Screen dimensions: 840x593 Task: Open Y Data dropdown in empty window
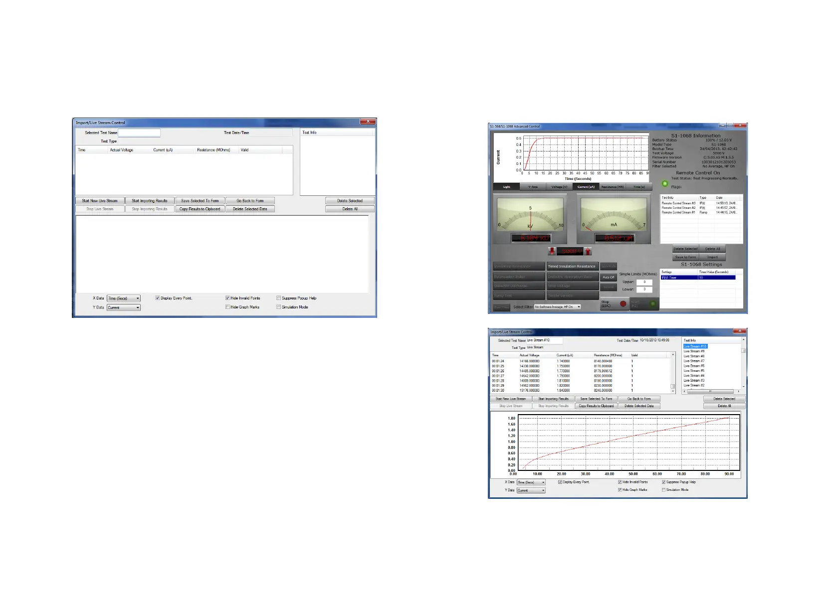point(124,307)
